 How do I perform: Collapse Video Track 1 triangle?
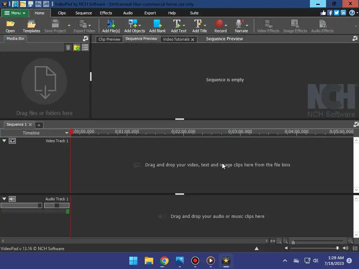(x=4, y=141)
